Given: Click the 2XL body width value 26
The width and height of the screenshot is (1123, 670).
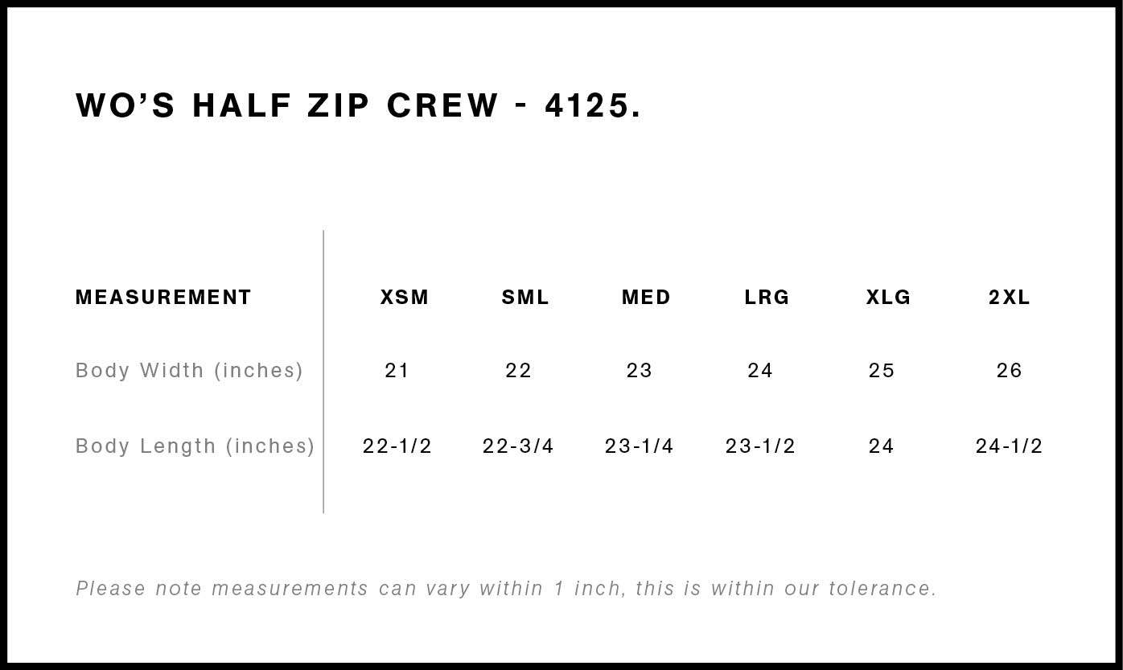Looking at the screenshot, I should coord(1009,371).
